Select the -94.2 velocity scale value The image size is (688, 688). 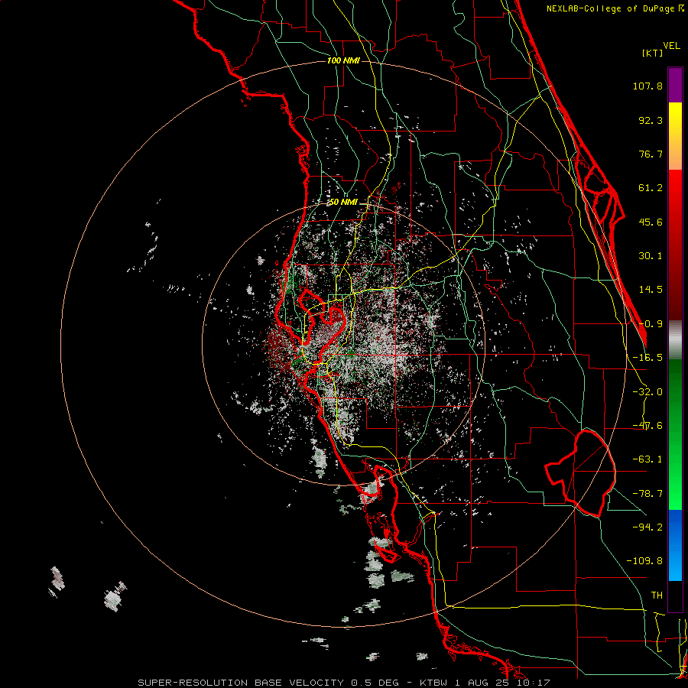point(647,527)
